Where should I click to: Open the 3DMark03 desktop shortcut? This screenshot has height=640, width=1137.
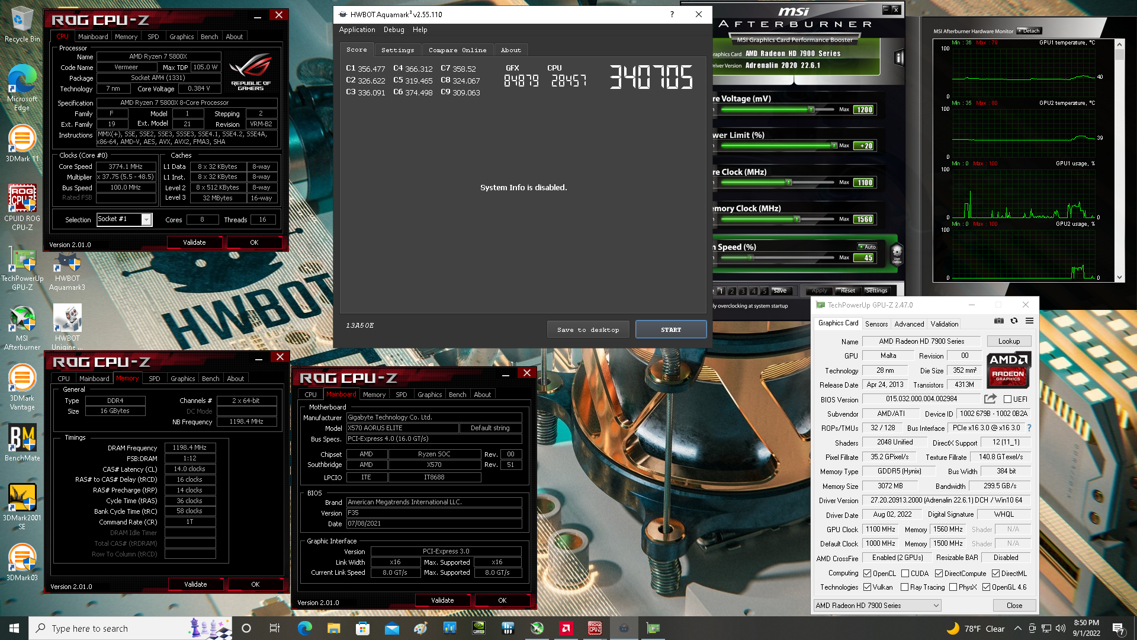click(x=22, y=562)
